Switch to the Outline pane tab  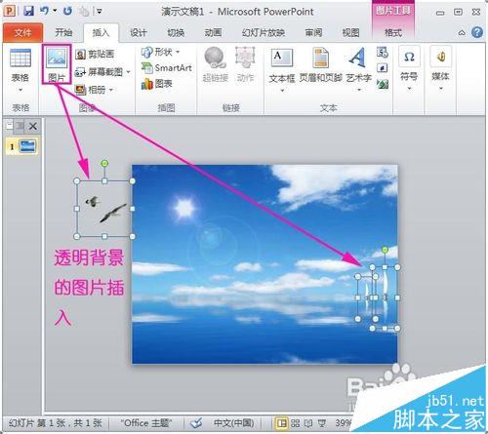point(20,126)
